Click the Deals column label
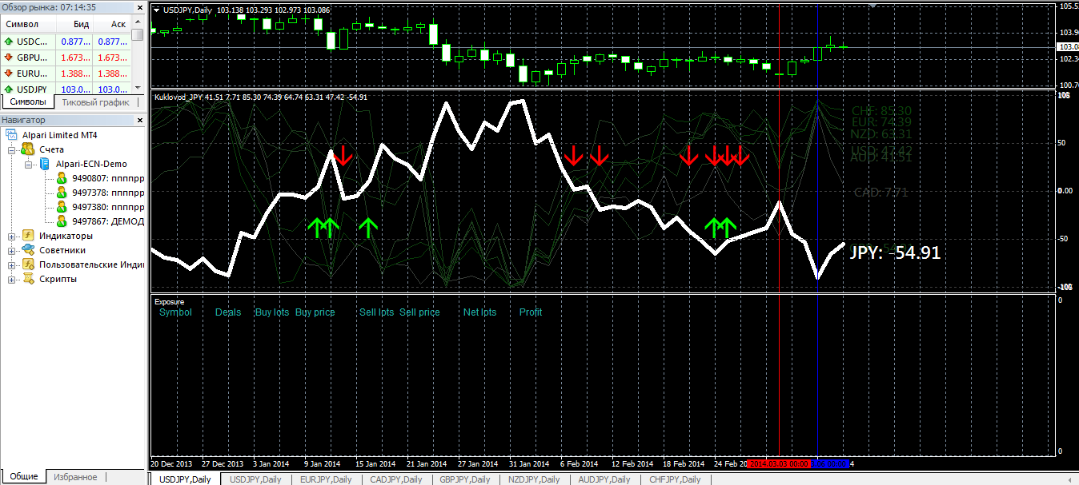Screen dimensions: 1079x485 point(228,312)
